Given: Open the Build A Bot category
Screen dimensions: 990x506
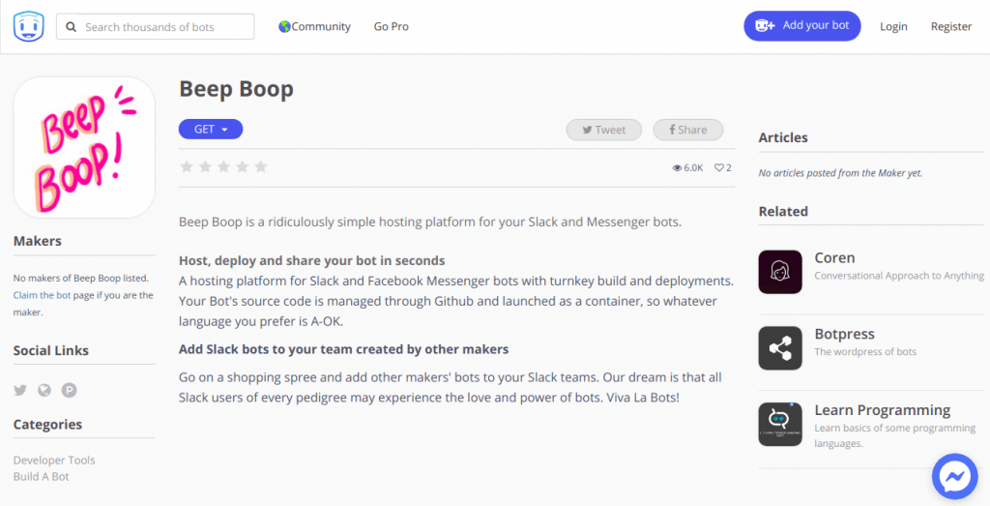Looking at the screenshot, I should 41,476.
